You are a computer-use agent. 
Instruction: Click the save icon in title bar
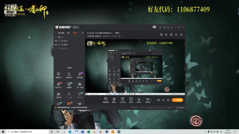(164, 27)
